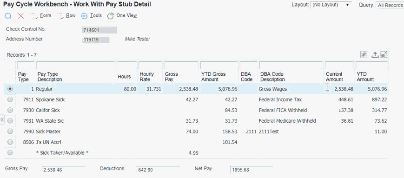Click the Find magnifier icon
The image size is (404, 178).
(x=8, y=16)
